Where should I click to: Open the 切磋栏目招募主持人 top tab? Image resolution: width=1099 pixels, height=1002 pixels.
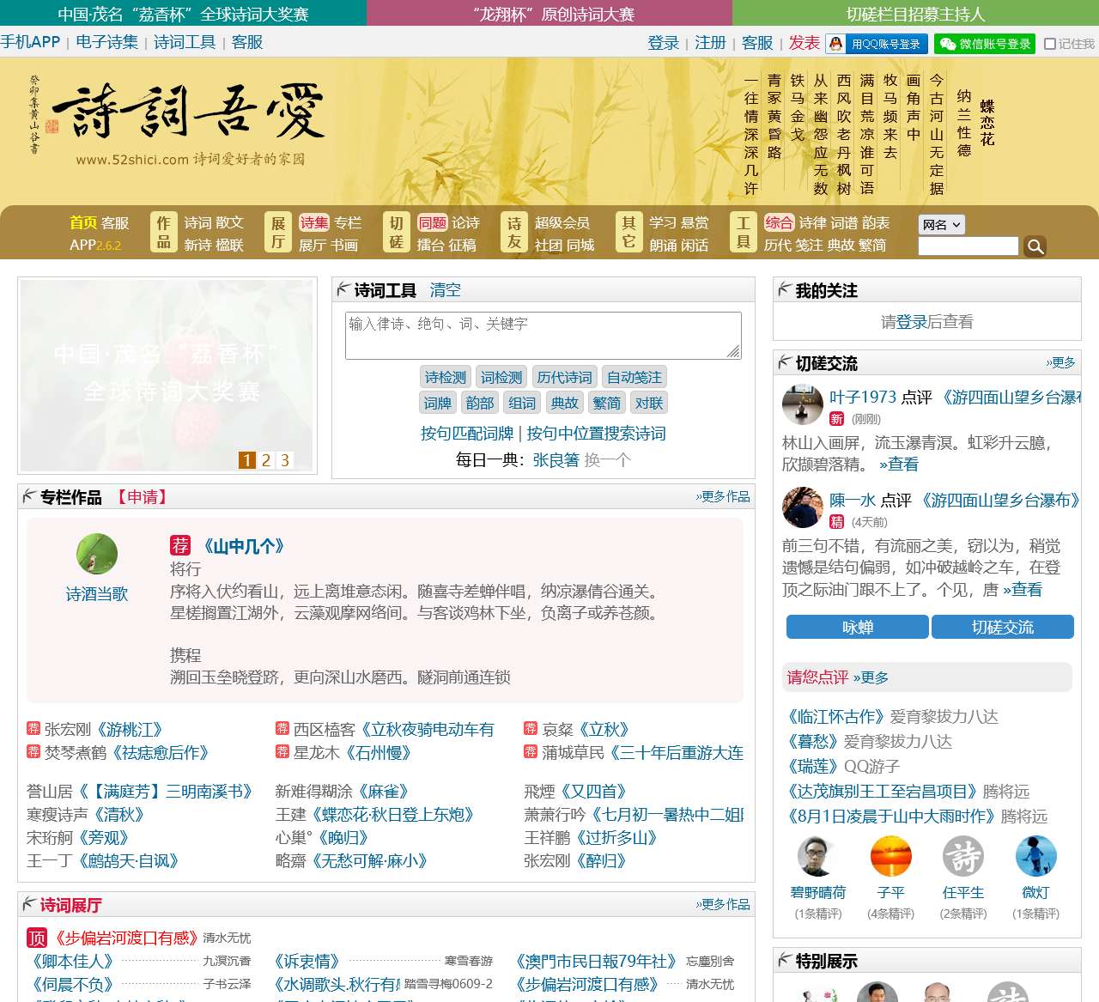pyautogui.click(x=915, y=14)
